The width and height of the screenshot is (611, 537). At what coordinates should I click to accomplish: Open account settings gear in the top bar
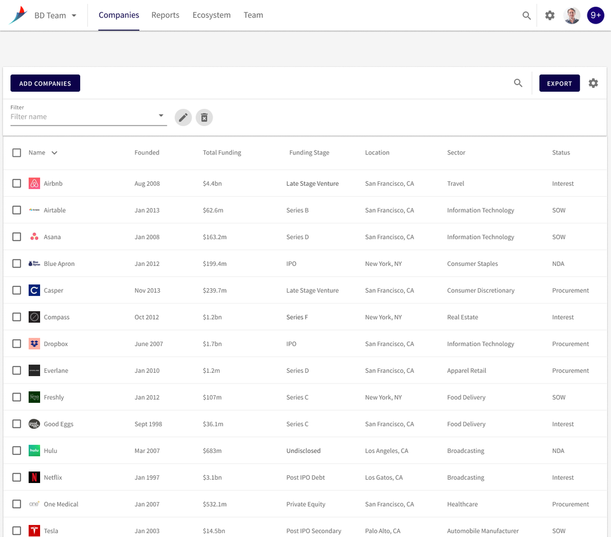coord(549,15)
